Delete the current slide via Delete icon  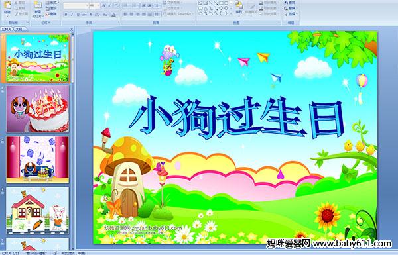(51, 14)
